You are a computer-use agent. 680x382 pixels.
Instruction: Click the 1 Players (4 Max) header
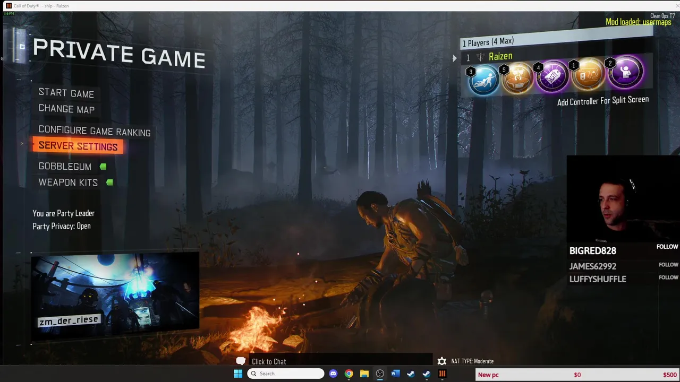coord(557,38)
